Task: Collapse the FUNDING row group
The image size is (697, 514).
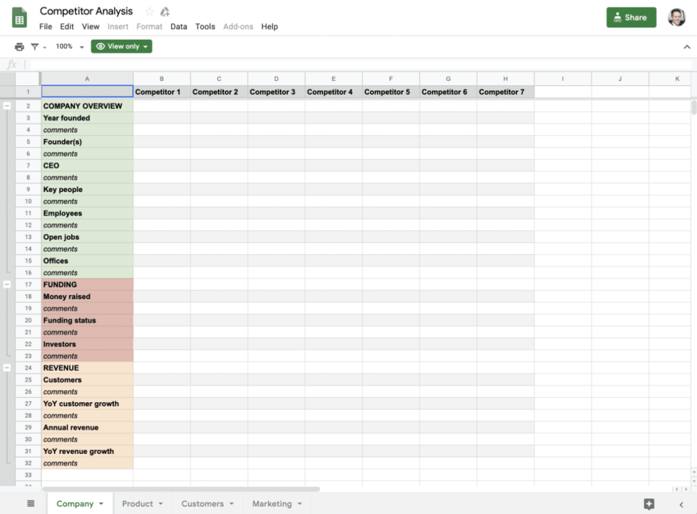Action: [x=7, y=284]
